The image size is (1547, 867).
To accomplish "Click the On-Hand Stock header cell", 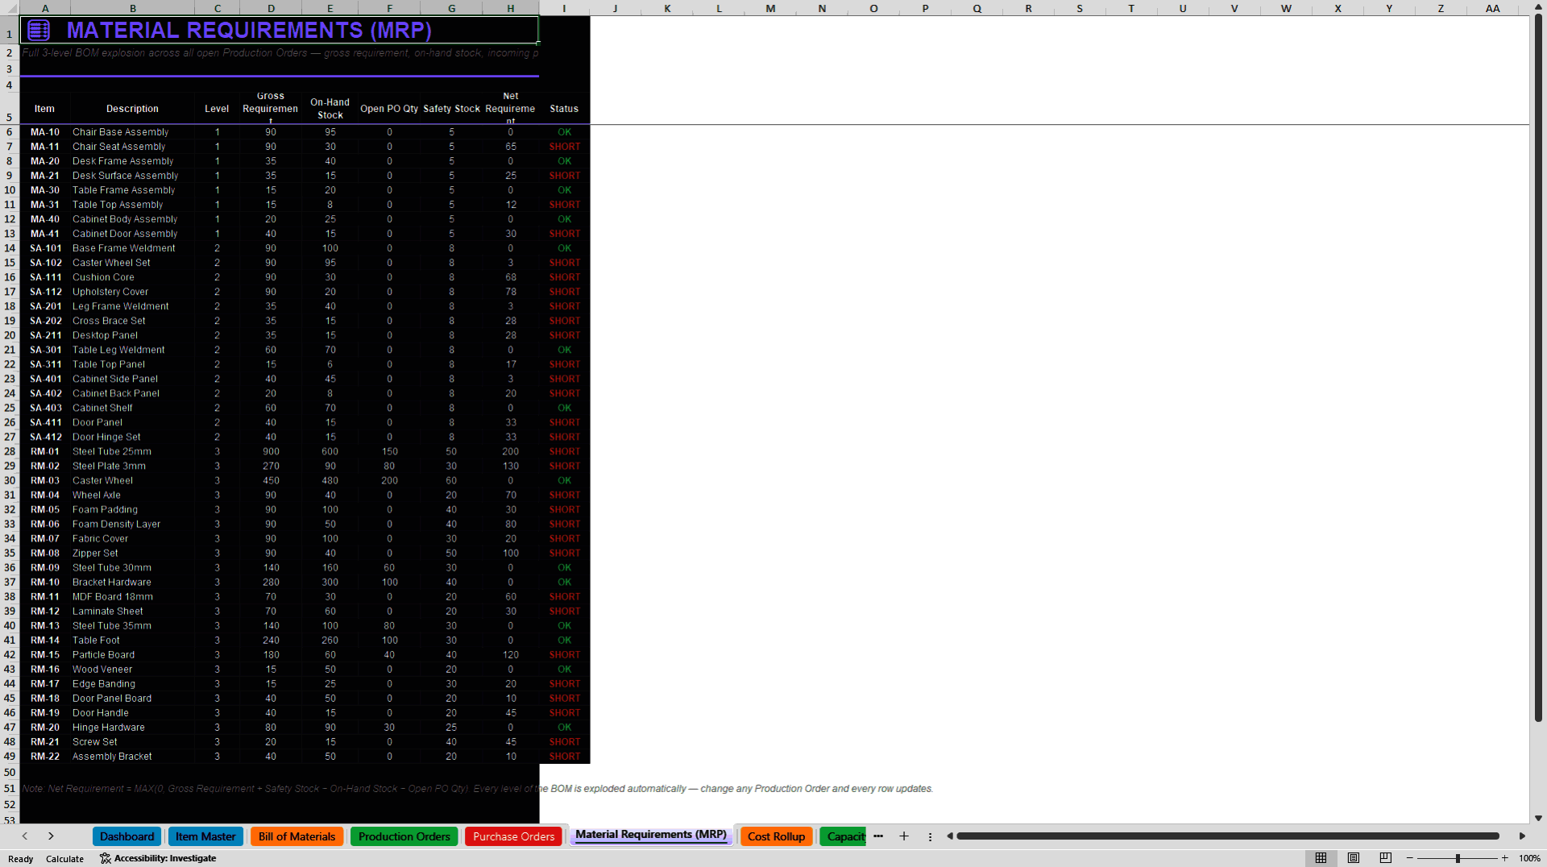I will click(330, 109).
